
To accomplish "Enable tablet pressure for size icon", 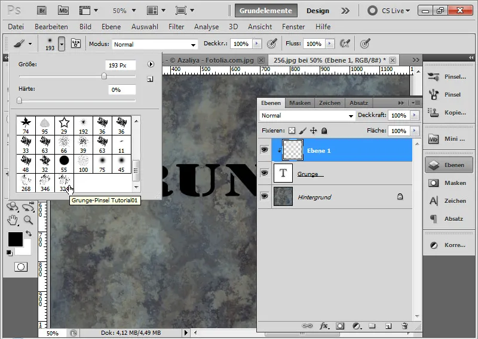I will coord(365,44).
